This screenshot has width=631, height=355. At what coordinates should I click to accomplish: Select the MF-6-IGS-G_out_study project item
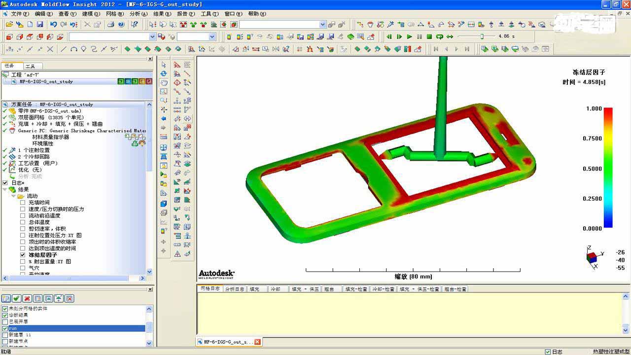coord(46,81)
